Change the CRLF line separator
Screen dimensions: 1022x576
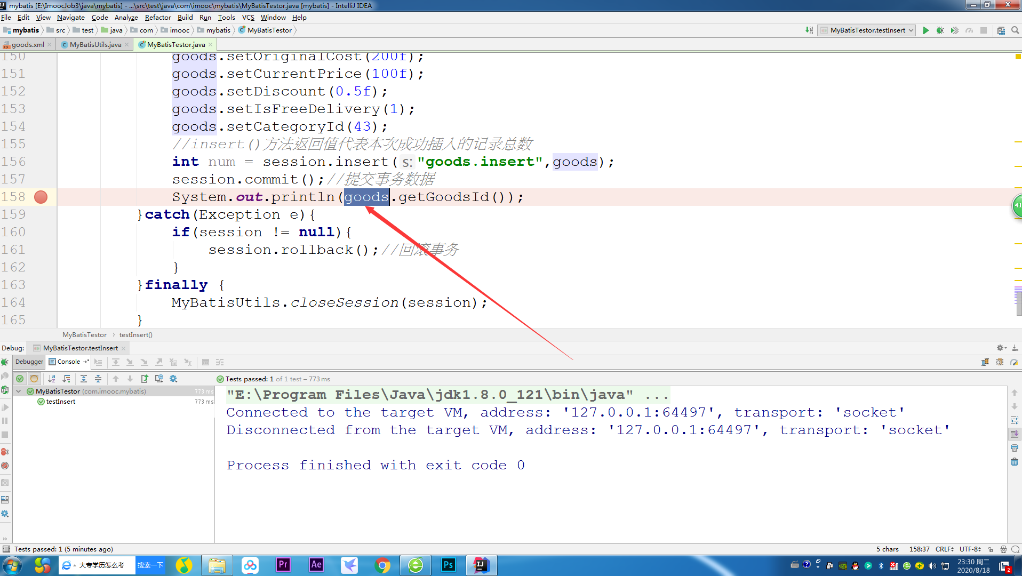tap(945, 549)
